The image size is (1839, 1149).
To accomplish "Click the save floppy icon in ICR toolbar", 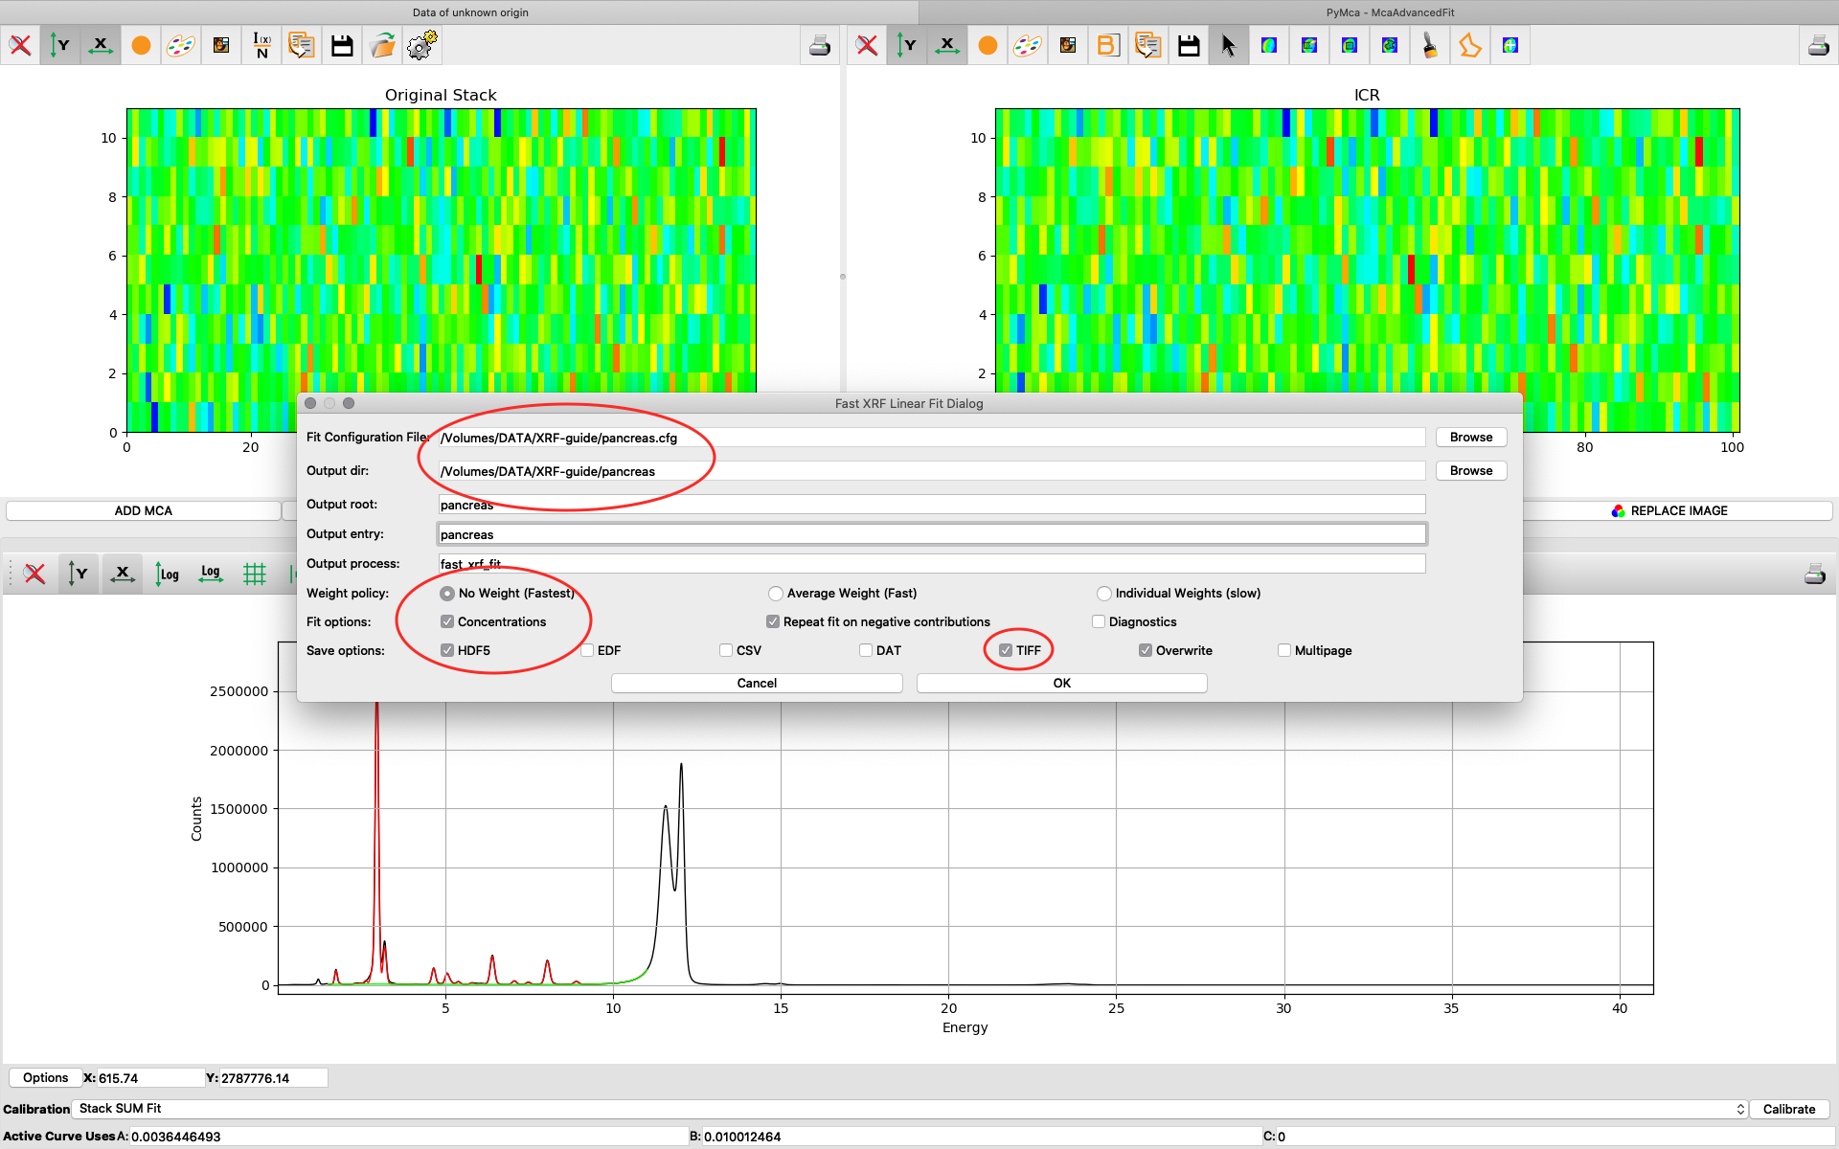I will coord(1189,45).
